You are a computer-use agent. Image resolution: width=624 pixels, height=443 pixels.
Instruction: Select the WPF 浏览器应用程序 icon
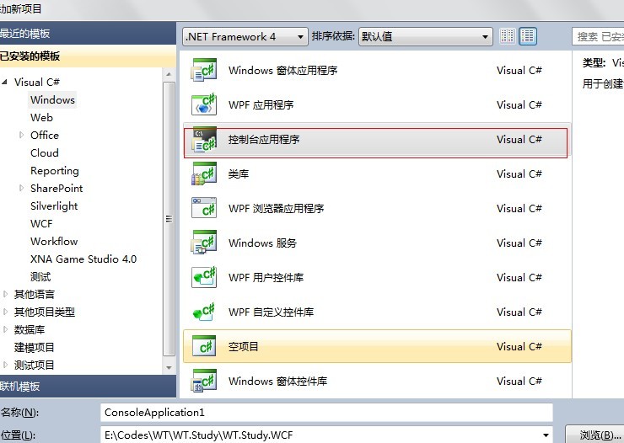click(204, 208)
